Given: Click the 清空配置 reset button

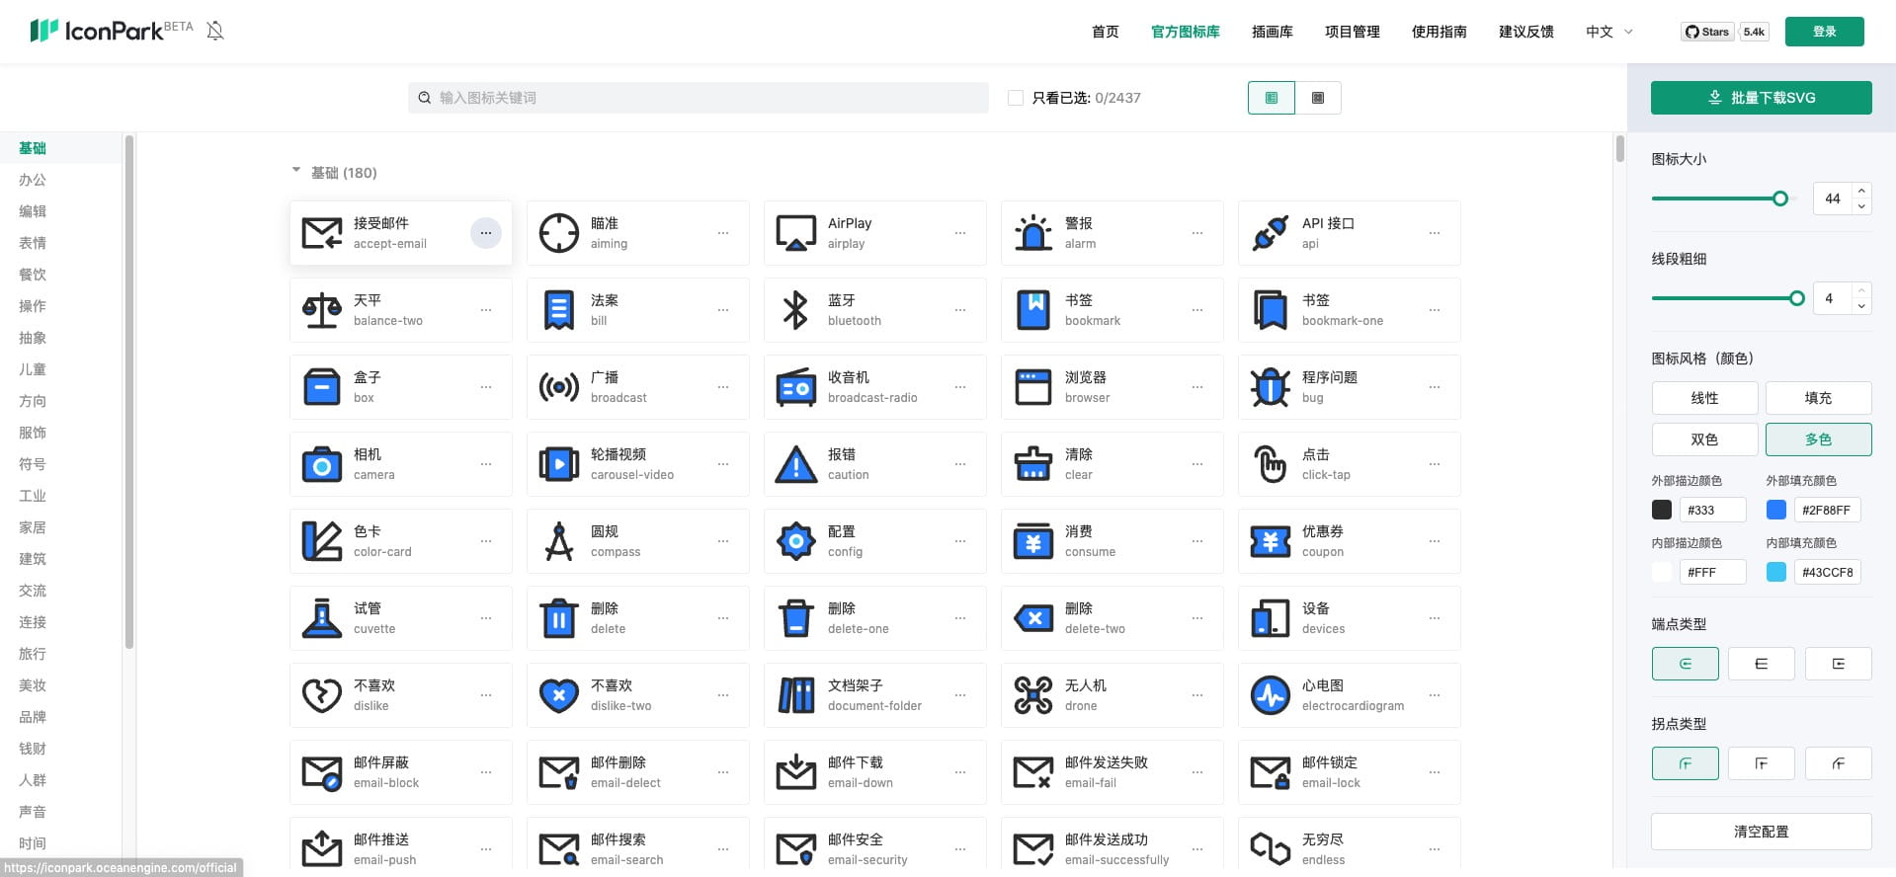Looking at the screenshot, I should click(1762, 832).
